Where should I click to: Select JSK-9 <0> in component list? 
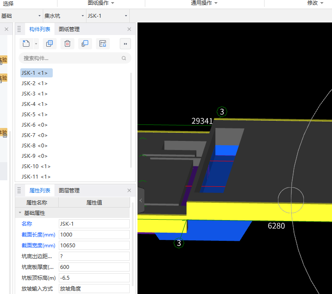[35, 156]
